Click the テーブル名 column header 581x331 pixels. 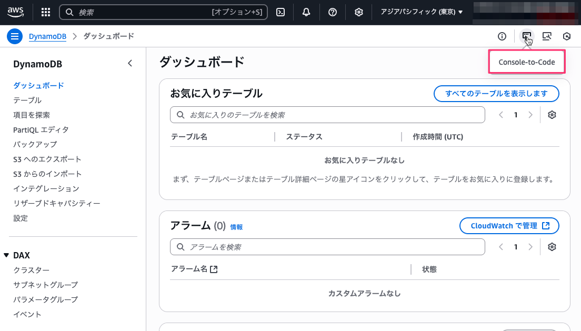pyautogui.click(x=189, y=137)
